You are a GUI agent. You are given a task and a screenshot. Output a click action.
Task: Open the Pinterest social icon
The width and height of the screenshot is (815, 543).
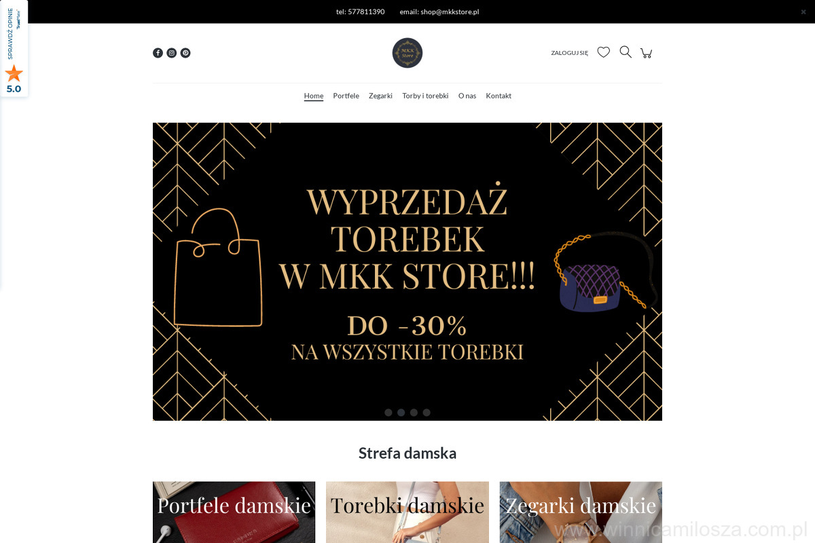185,53
